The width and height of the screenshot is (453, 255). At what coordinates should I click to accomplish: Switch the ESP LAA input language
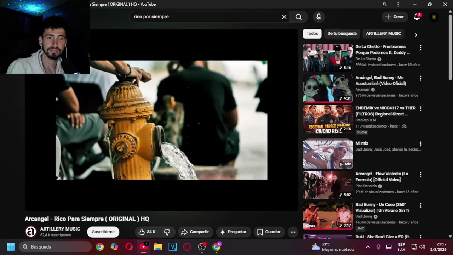pyautogui.click(x=402, y=247)
